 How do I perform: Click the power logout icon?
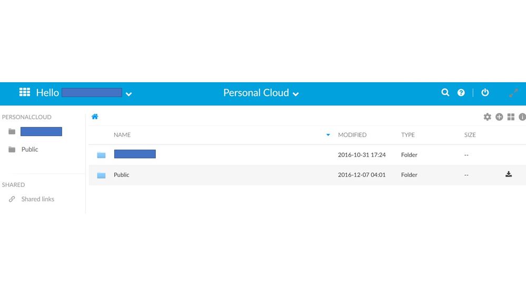[485, 93]
